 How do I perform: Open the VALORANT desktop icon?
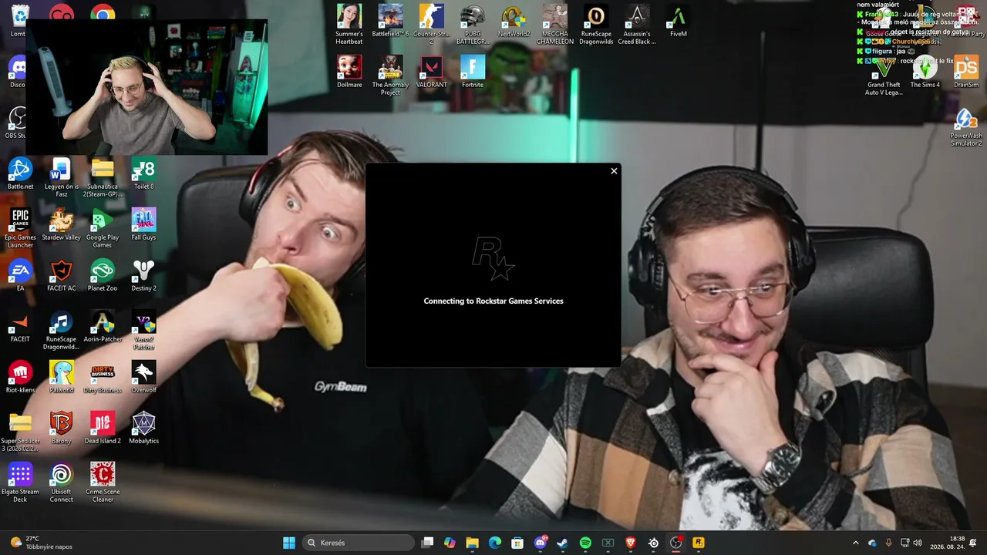432,72
